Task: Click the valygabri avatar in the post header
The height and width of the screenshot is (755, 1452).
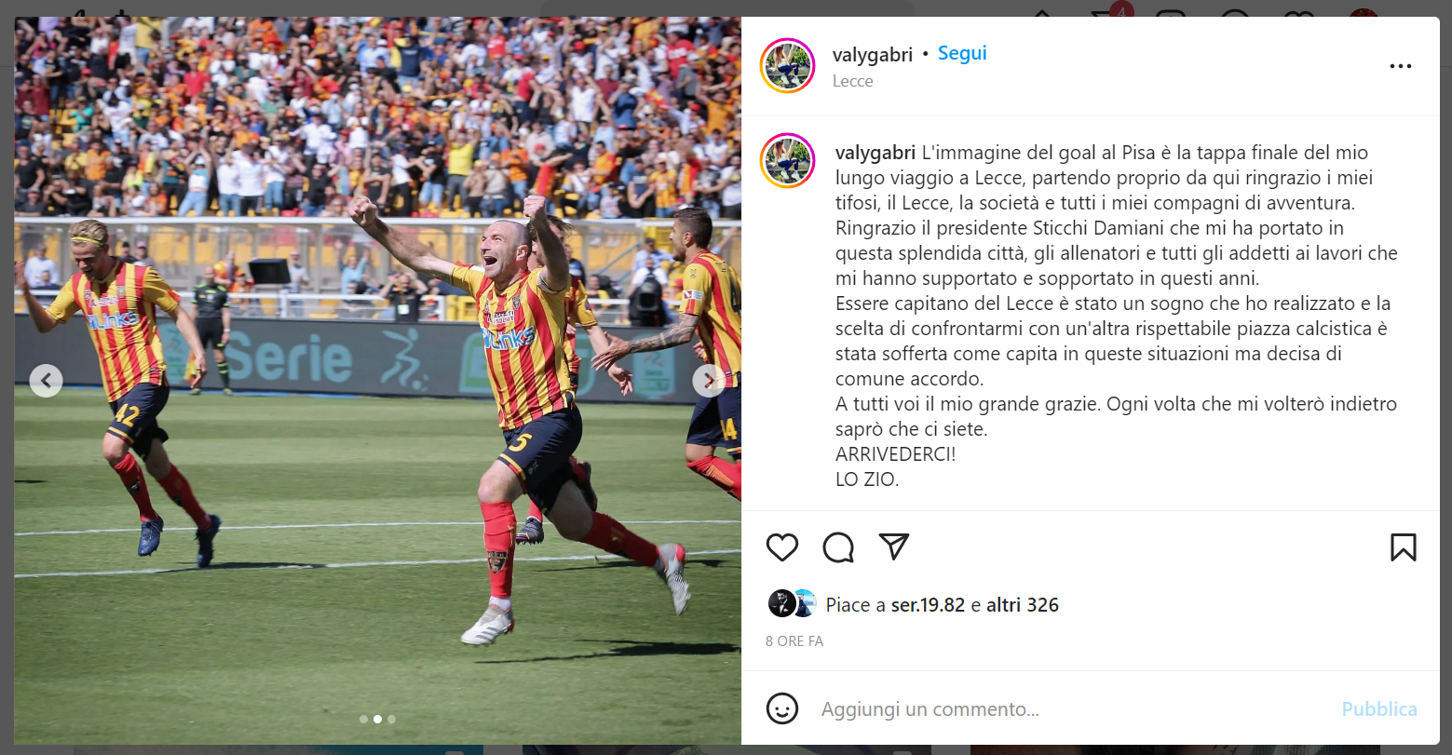Action: click(788, 66)
